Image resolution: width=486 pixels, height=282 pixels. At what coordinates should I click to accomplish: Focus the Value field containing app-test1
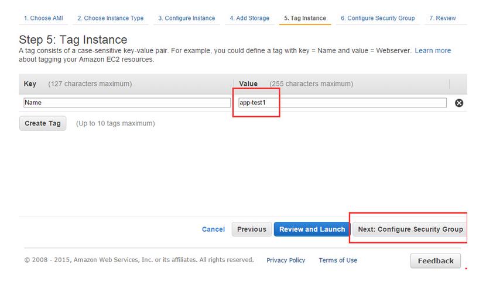click(x=343, y=103)
